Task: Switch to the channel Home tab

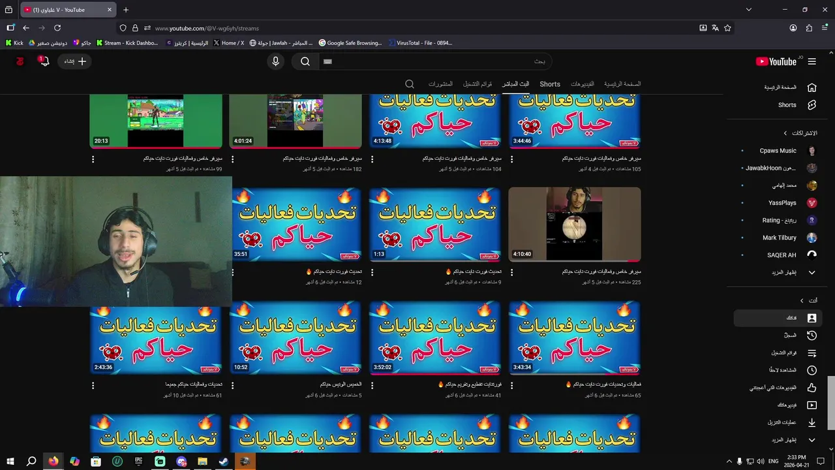Action: pos(622,84)
